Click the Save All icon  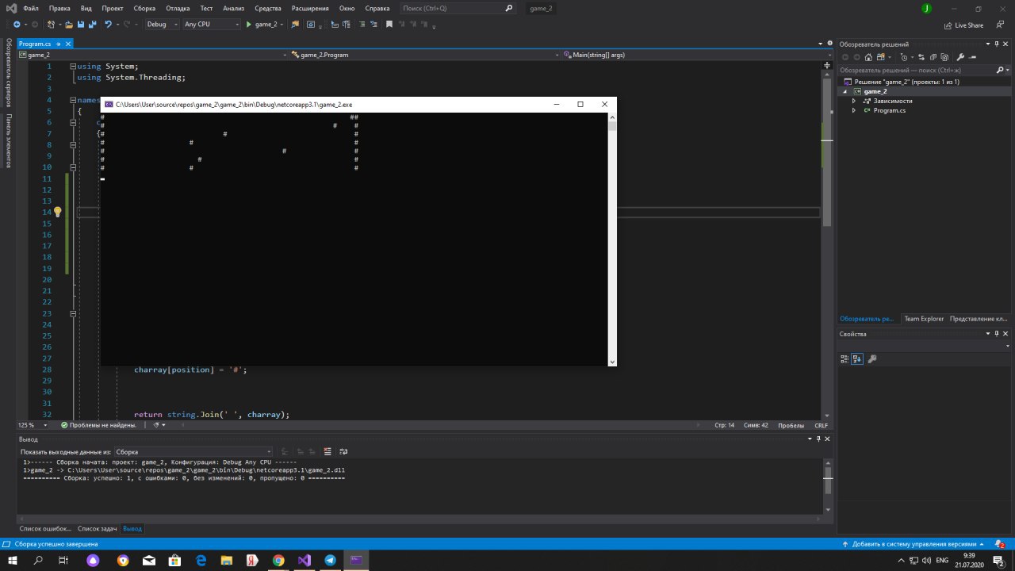91,25
